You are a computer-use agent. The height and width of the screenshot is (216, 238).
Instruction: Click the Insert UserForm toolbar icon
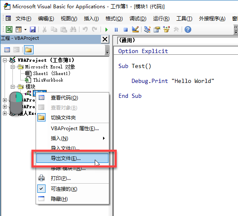[19, 29]
